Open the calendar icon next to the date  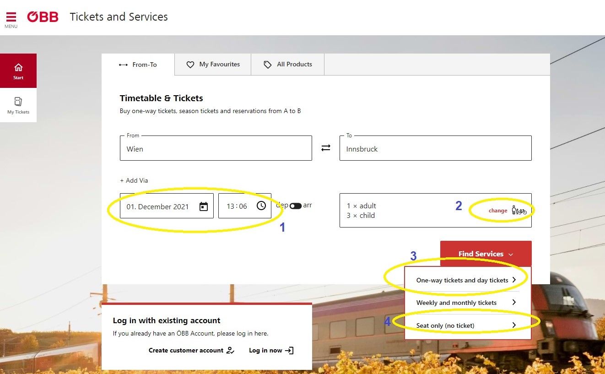tap(203, 206)
